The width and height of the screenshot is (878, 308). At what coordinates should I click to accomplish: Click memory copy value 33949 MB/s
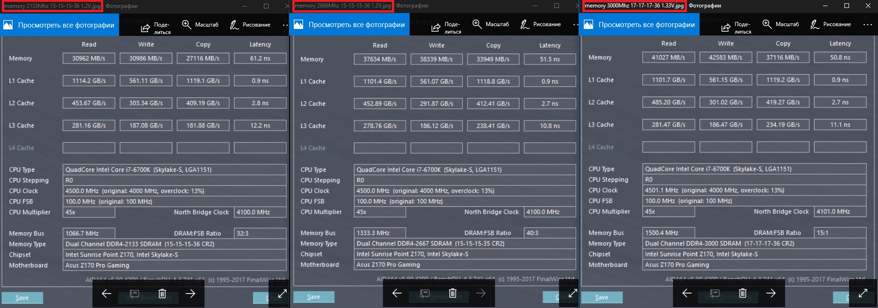click(493, 59)
